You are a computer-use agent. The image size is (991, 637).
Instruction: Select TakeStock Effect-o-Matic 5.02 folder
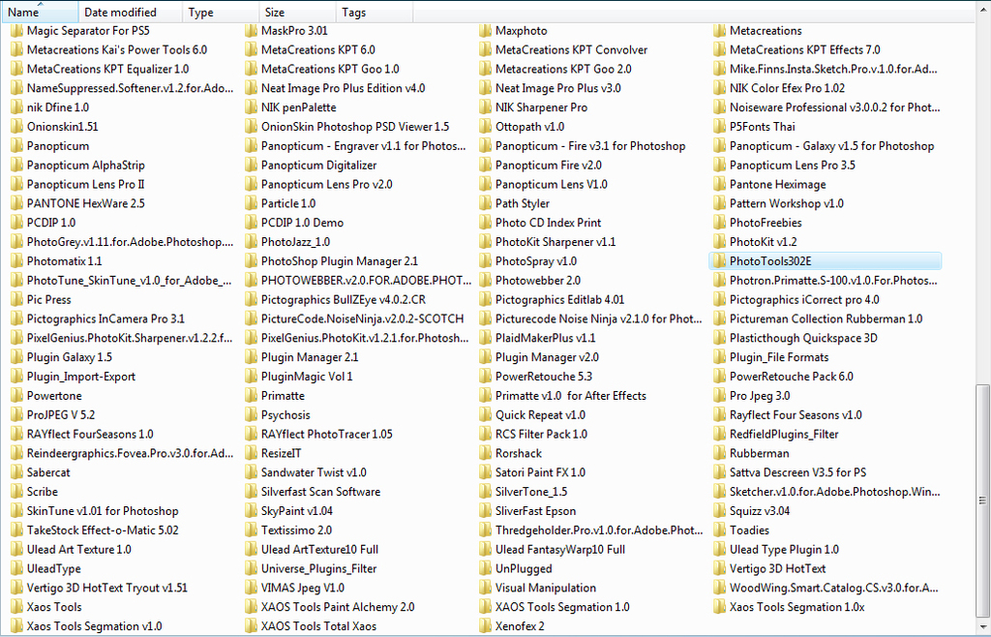[103, 531]
